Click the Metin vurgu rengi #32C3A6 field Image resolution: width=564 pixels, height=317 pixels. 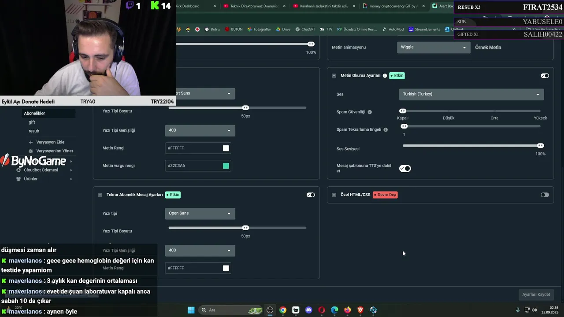click(198, 166)
